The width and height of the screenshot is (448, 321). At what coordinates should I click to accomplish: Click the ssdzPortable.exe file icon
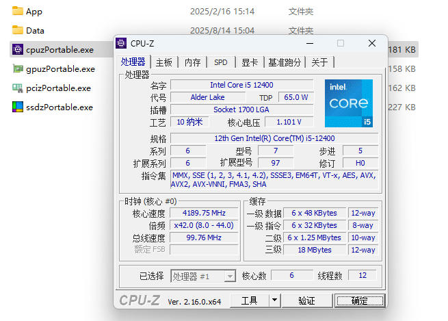pos(18,107)
